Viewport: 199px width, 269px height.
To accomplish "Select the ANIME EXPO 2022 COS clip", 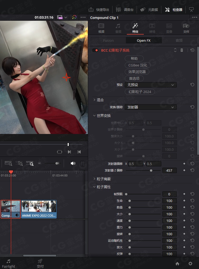I will 39,209.
